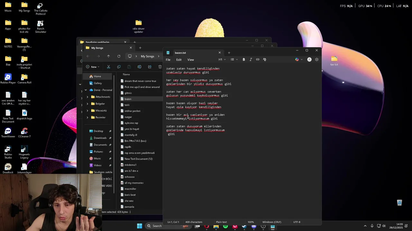412x231 pixels.
Task: Click the Share icon in Explorer toolbar
Action: 150,67
